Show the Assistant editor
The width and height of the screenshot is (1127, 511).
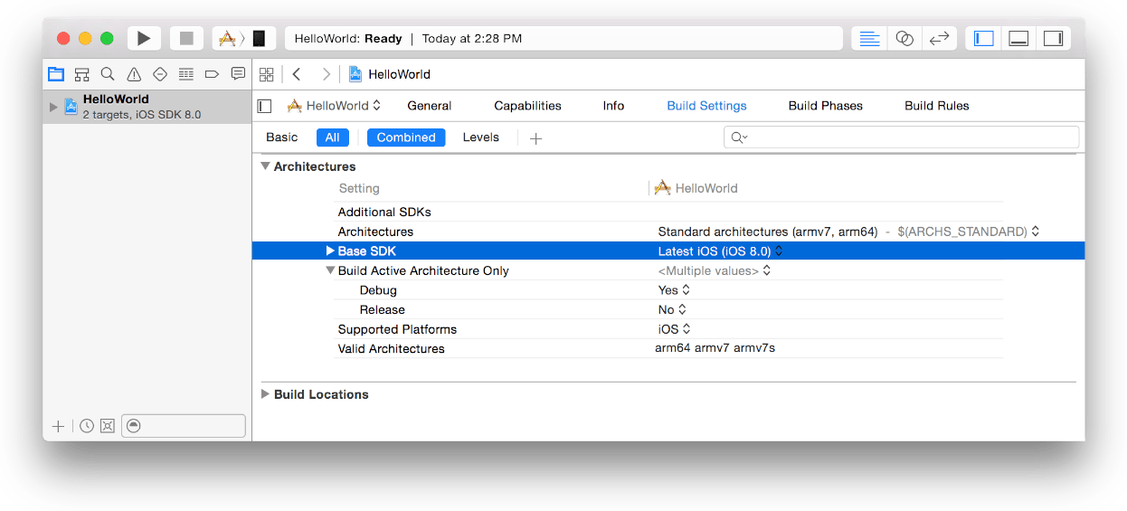[904, 38]
